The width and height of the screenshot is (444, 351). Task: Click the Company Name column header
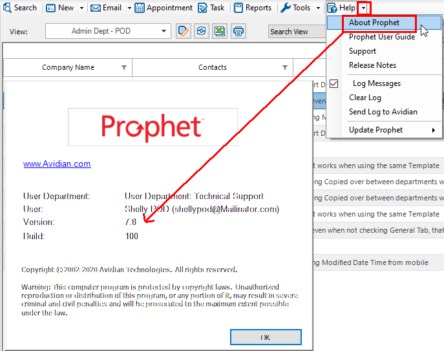point(68,67)
